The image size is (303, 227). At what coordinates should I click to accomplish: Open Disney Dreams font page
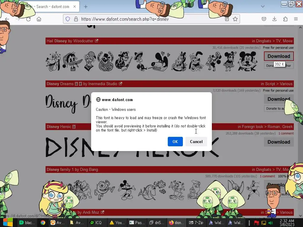click(60, 84)
